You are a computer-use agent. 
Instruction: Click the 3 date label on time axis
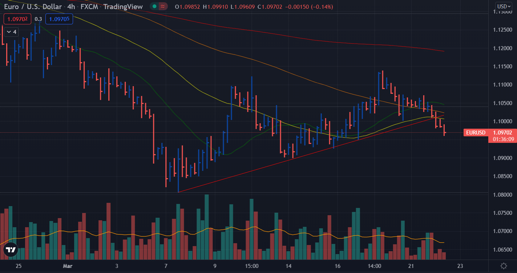[117, 266]
